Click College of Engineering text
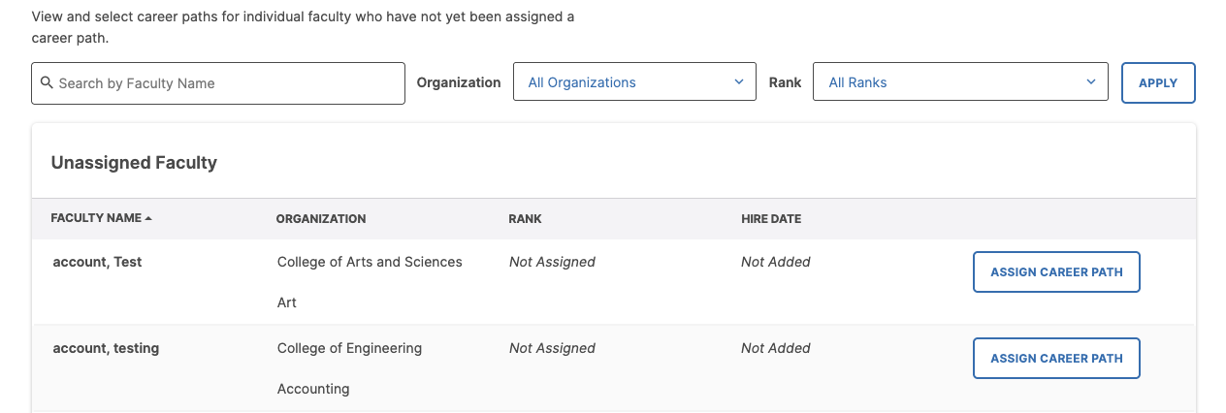The width and height of the screenshot is (1226, 413). pos(349,348)
